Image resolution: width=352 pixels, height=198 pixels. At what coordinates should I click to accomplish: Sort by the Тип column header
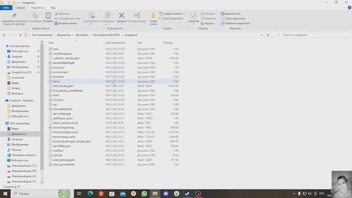coord(140,42)
